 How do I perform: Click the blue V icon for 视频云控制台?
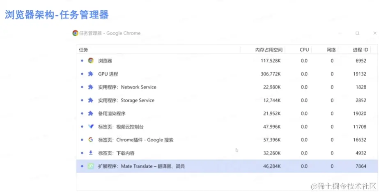[91, 126]
